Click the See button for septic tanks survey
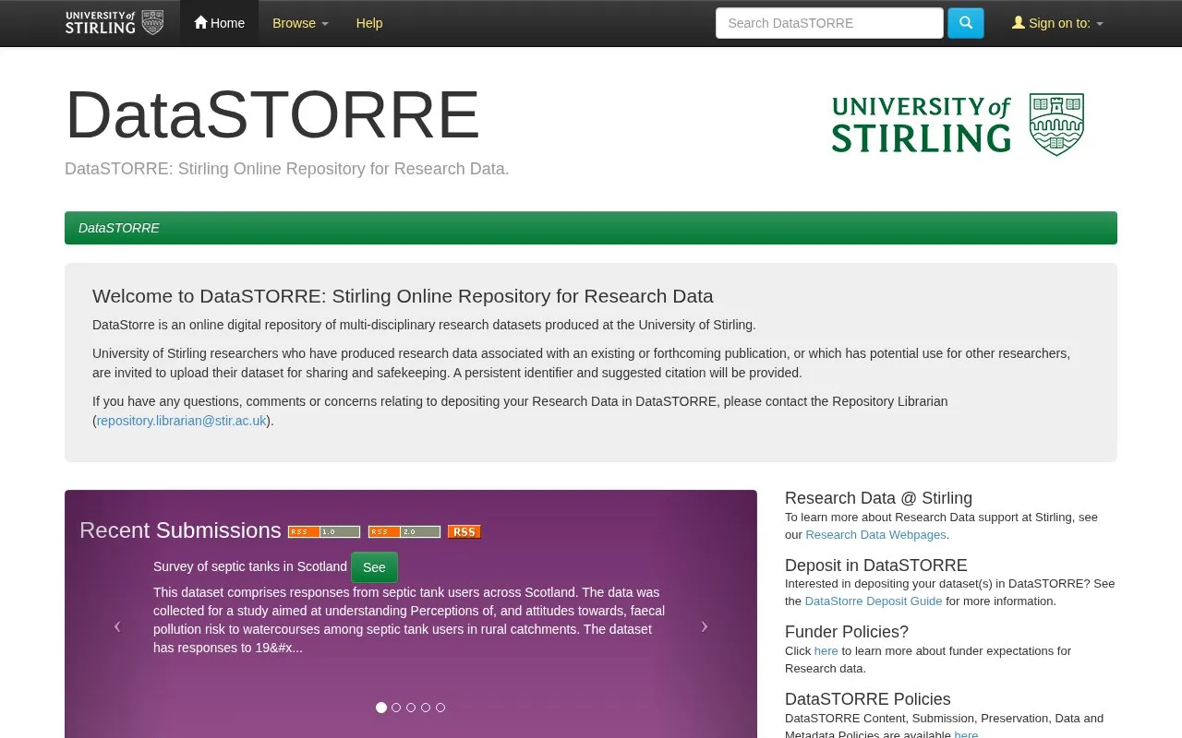This screenshot has height=738, width=1182. coord(374,567)
